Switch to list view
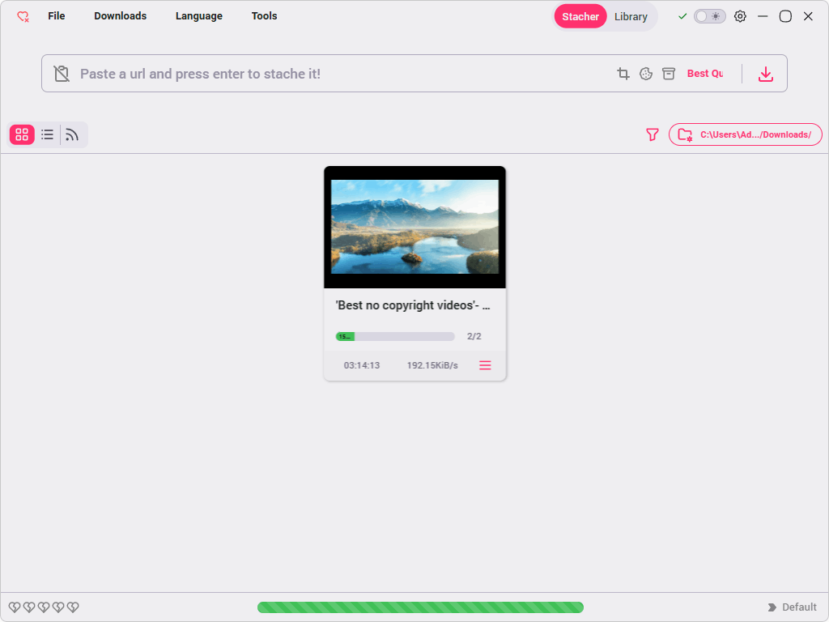829x622 pixels. click(47, 134)
